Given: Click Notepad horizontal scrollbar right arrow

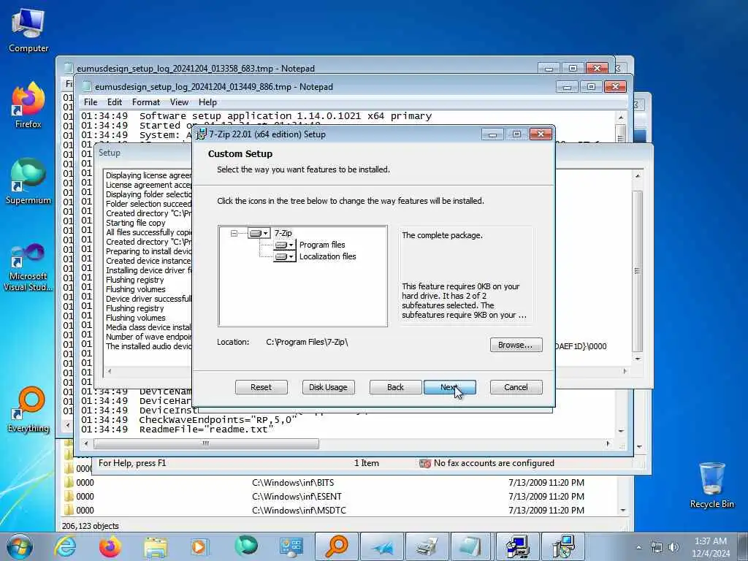Looking at the screenshot, I should click(x=608, y=443).
